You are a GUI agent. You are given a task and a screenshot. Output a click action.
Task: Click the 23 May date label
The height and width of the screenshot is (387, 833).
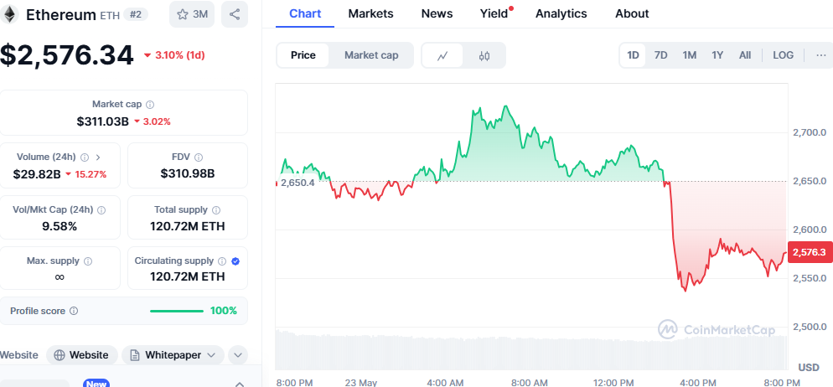tap(360, 382)
